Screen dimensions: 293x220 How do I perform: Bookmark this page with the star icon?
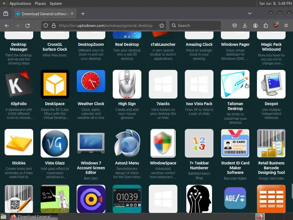pyautogui.click(x=162, y=25)
